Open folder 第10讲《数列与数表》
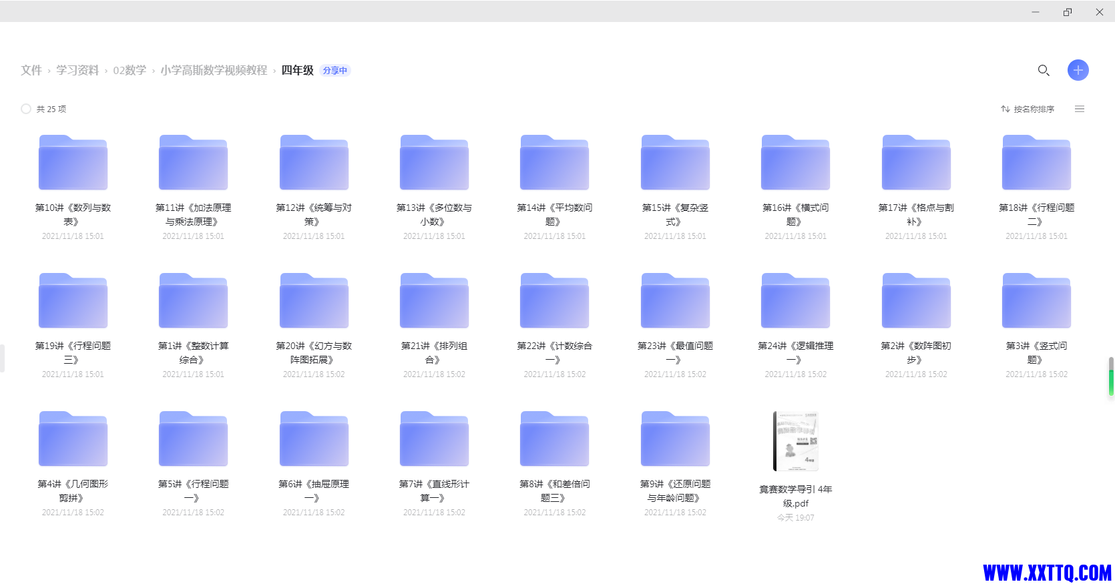Viewport: 1115px width, 586px height. pyautogui.click(x=73, y=162)
